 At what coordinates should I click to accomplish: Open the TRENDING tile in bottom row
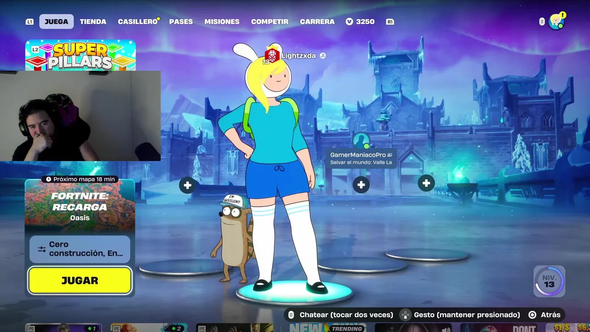(327, 327)
